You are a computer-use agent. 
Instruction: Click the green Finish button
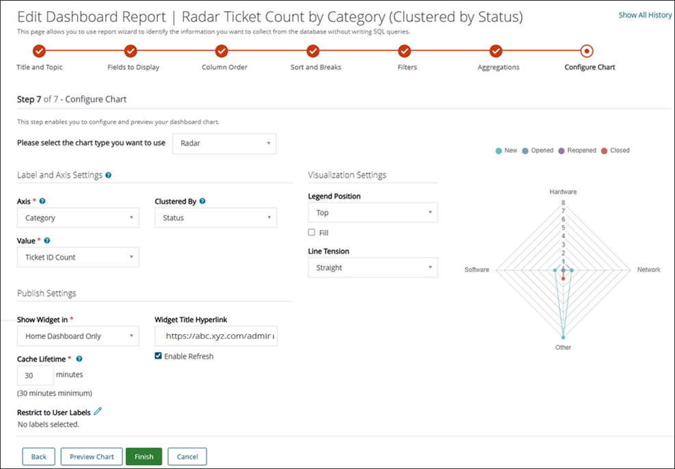pos(144,457)
